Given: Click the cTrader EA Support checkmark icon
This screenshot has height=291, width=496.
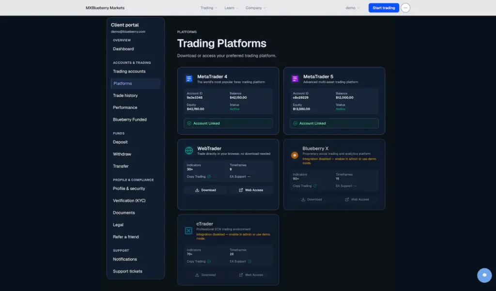Looking at the screenshot, I should [249, 261].
